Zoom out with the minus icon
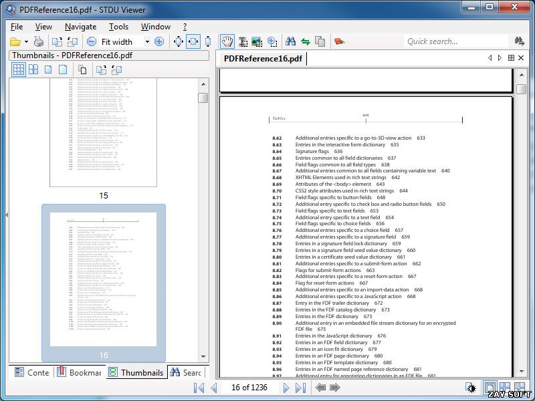The width and height of the screenshot is (535, 401). coord(92,41)
